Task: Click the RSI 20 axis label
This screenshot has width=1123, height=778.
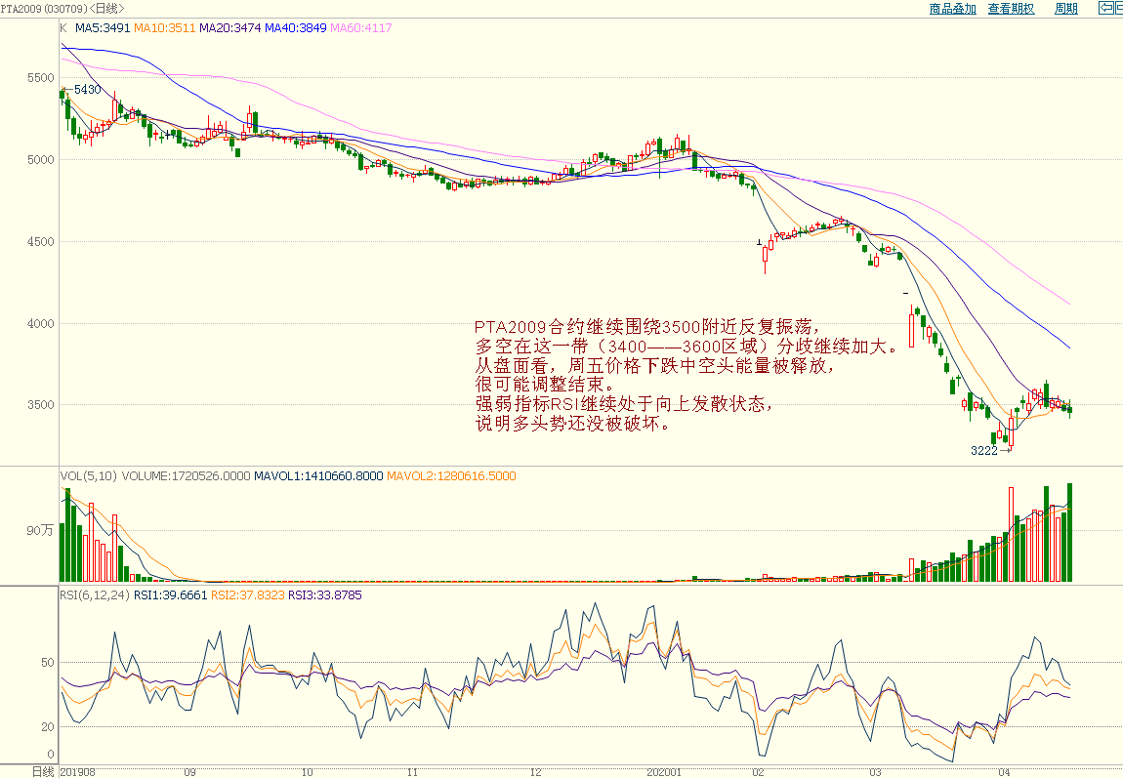Action: [x=47, y=726]
